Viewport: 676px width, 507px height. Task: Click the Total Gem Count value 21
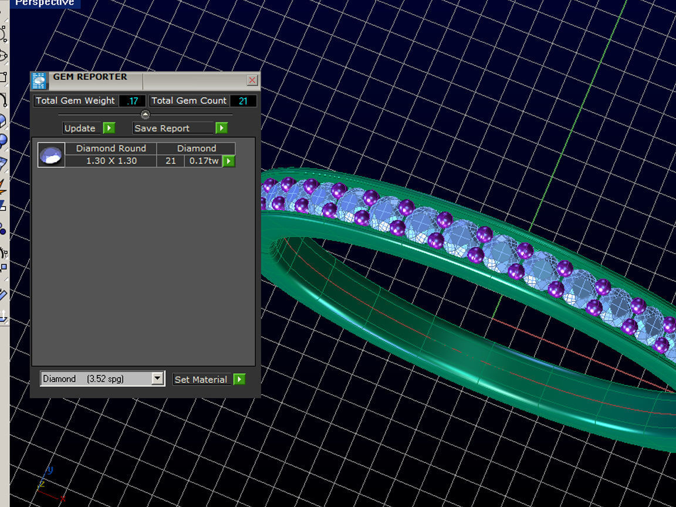coord(243,101)
